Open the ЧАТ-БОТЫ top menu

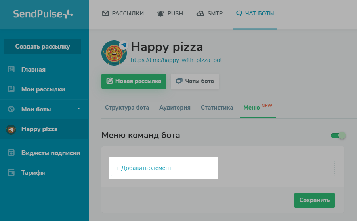255,13
